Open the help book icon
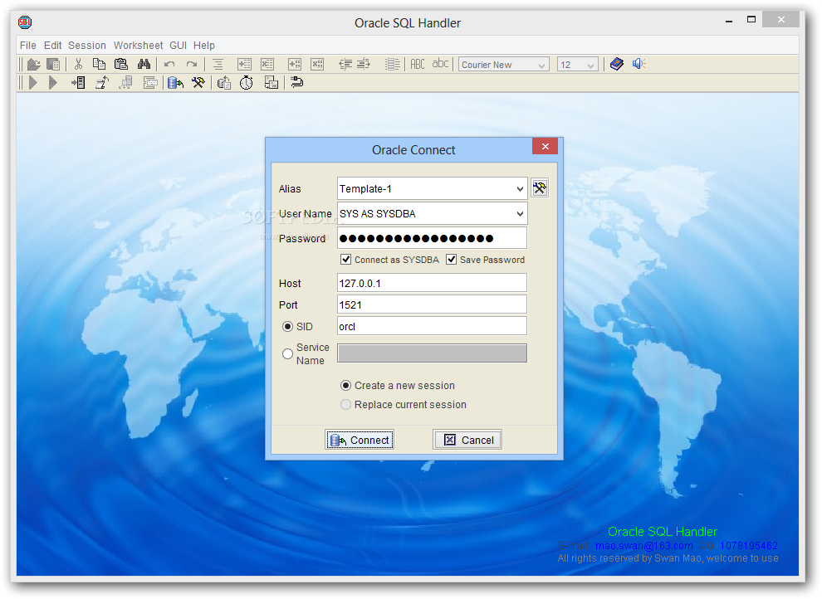 click(616, 64)
